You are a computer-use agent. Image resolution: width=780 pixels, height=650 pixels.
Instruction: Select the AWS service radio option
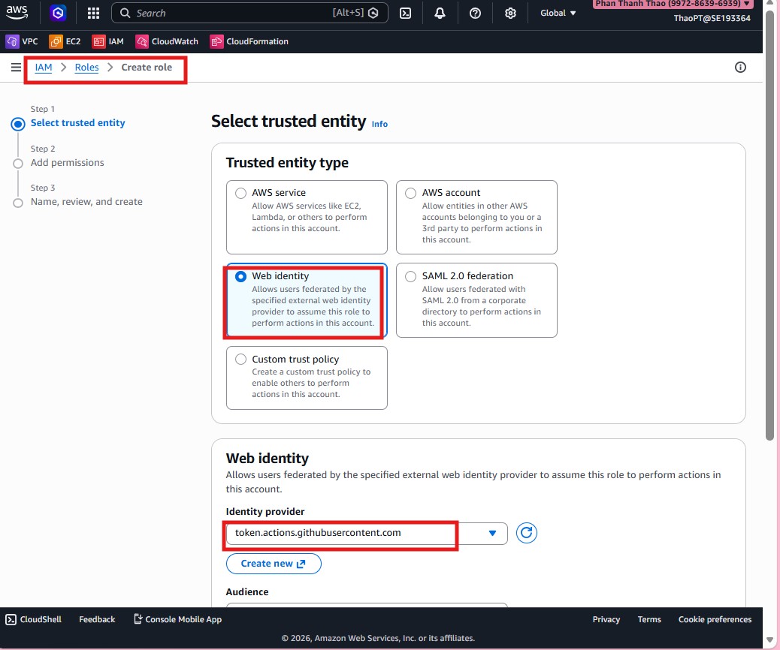[x=241, y=193]
